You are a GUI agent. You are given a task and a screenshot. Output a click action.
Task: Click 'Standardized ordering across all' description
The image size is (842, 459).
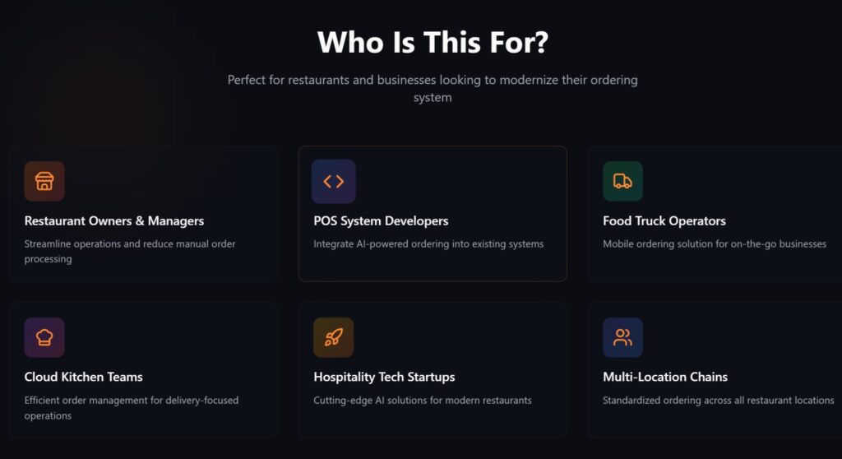pos(718,401)
